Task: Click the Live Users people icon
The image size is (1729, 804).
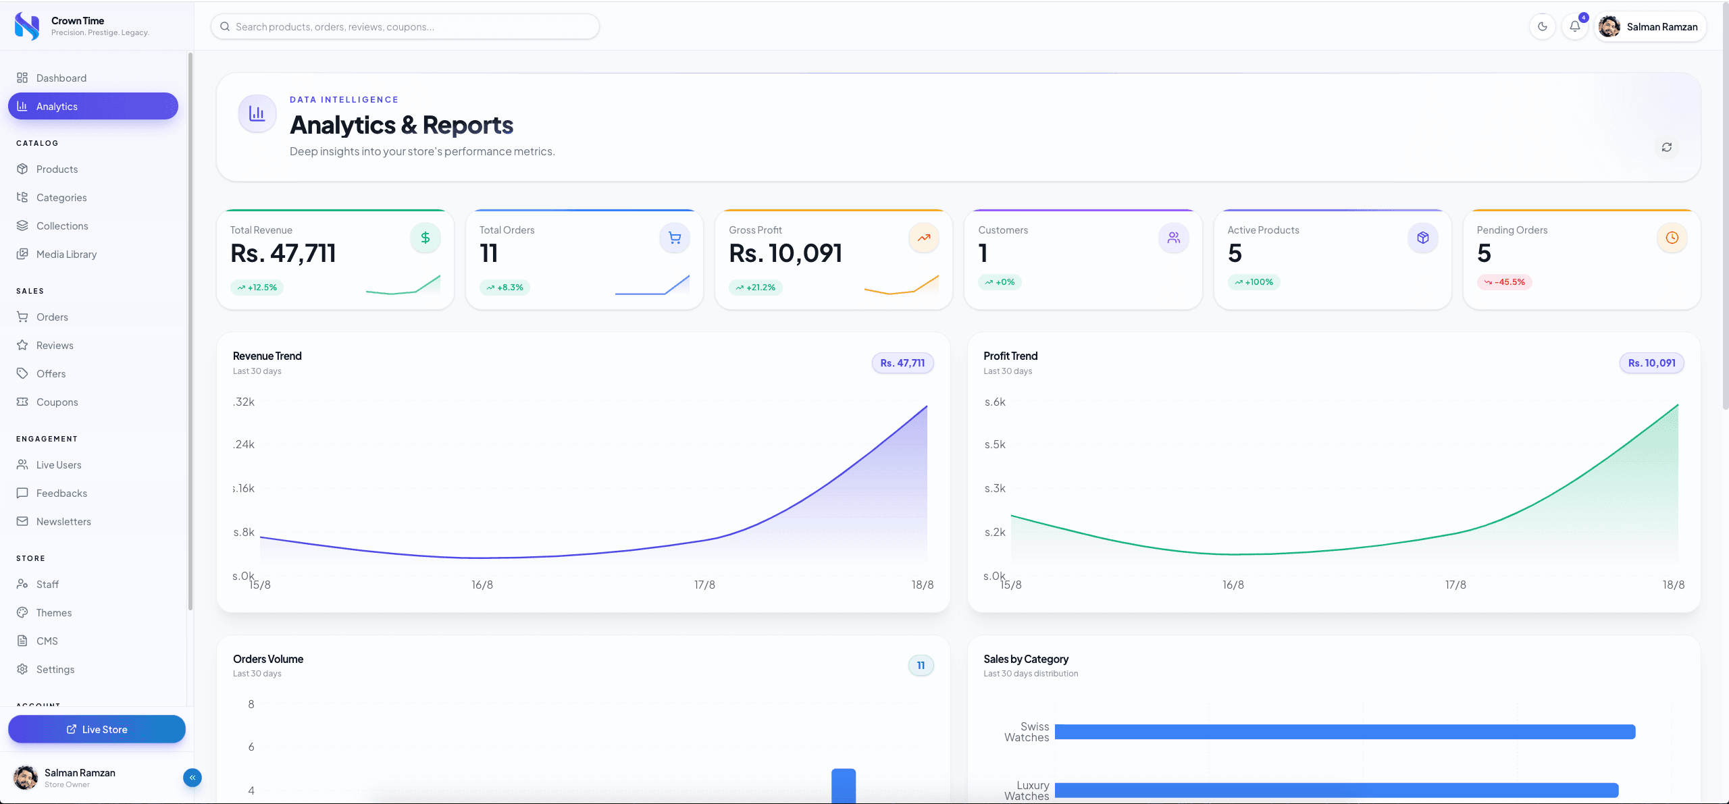Action: (22, 465)
